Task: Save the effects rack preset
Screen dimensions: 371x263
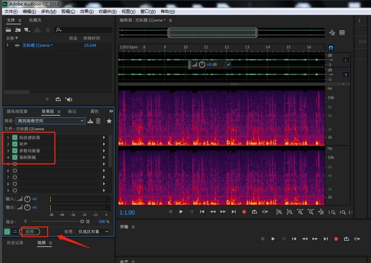Action: click(x=90, y=121)
